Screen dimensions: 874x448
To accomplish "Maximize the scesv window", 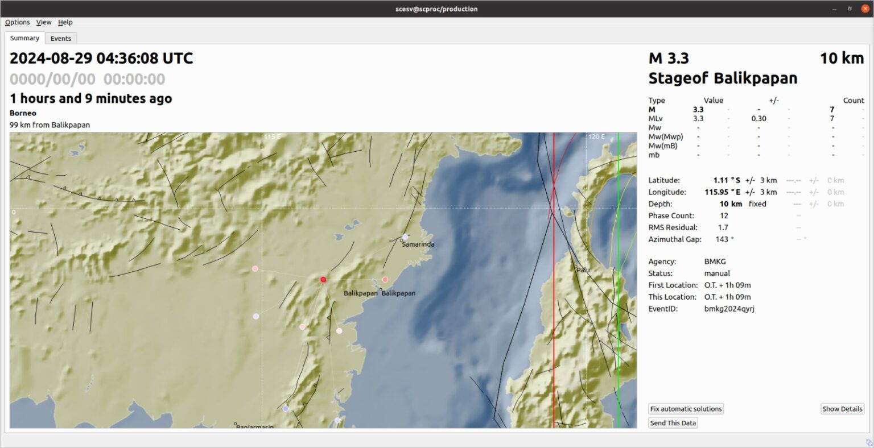I will (850, 9).
